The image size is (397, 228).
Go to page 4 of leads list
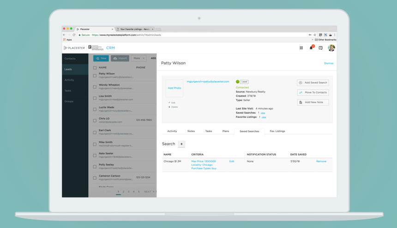(x=134, y=192)
